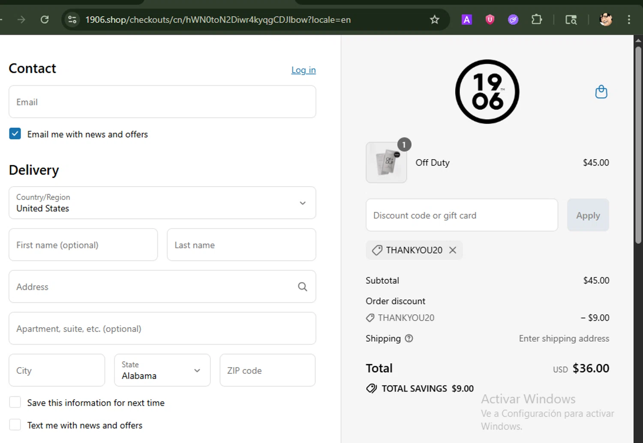Open the purple A extension
The image size is (643, 443).
pyautogui.click(x=466, y=19)
